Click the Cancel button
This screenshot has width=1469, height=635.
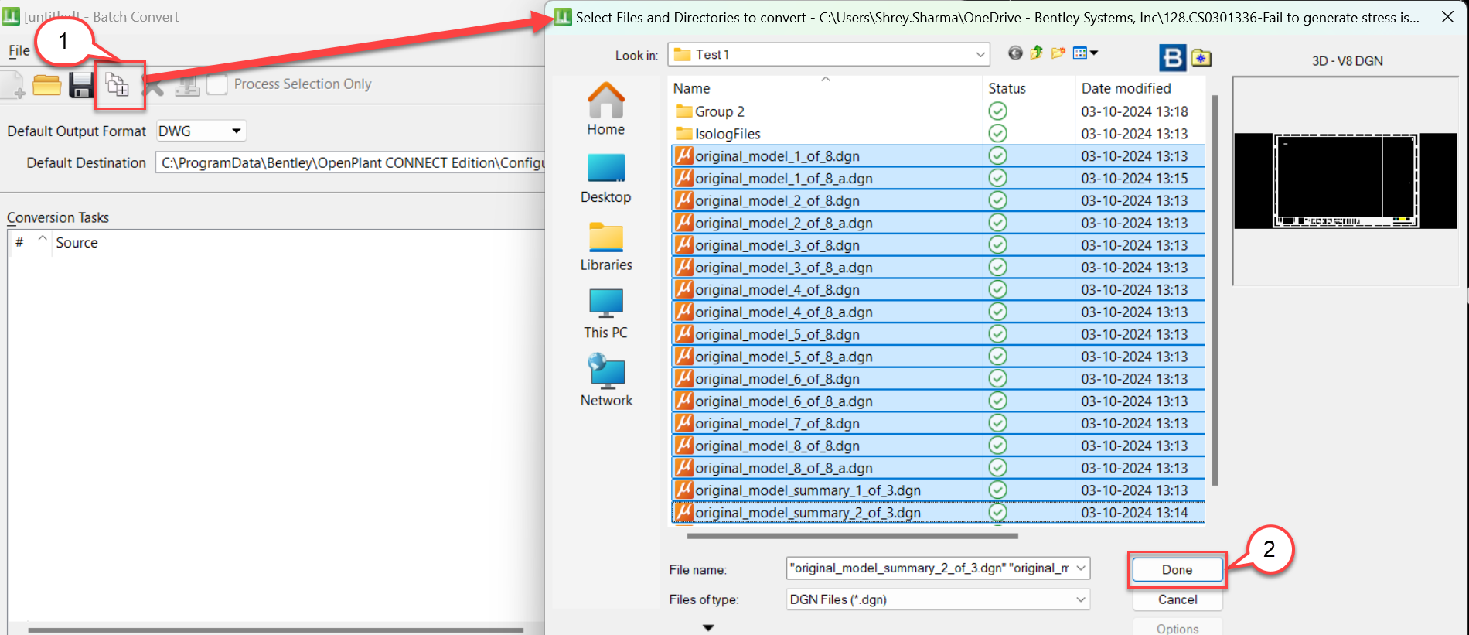coord(1178,599)
